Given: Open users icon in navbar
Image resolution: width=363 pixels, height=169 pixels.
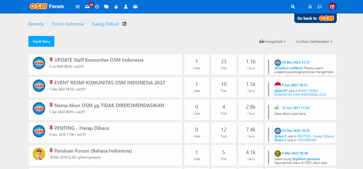Looking at the screenshot, I should click(126, 7).
